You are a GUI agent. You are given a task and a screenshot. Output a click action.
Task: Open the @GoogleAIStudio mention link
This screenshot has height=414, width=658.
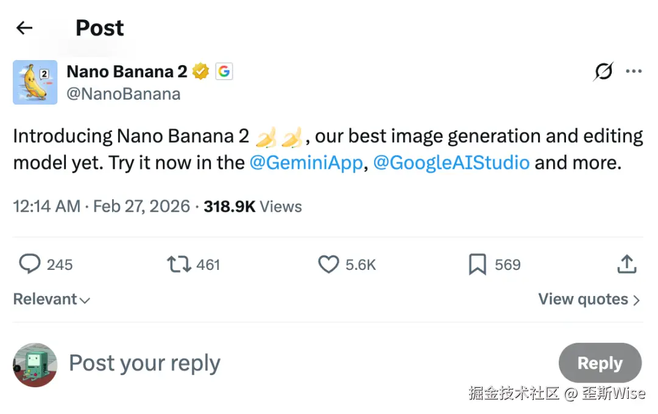pyautogui.click(x=451, y=163)
